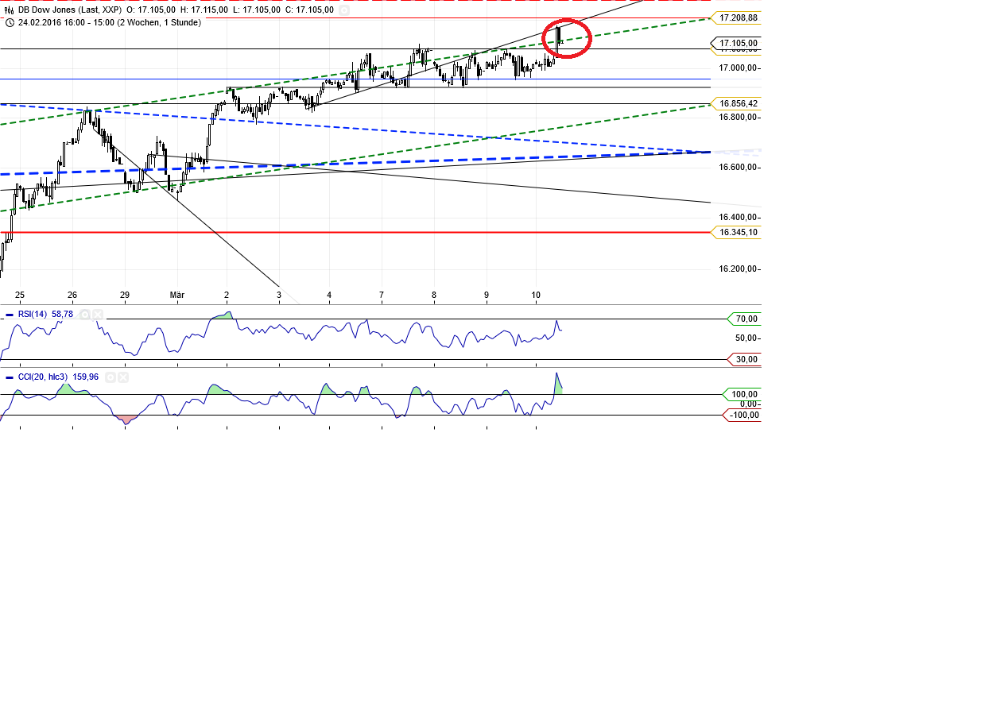This screenshot has width=981, height=719.
Task: Remove the CCI indicator with its X icon
Action: pos(123,377)
